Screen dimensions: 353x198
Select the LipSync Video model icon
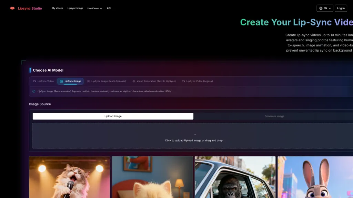[35, 81]
